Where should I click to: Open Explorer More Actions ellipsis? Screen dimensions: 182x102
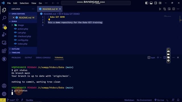tap(33, 9)
